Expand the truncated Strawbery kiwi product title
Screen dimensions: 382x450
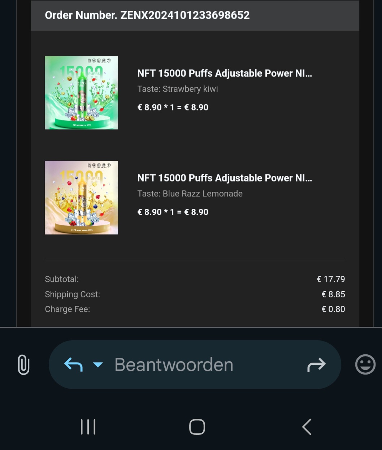click(225, 73)
